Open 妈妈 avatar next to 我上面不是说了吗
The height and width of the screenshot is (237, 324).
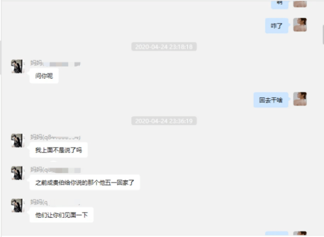[17, 140]
